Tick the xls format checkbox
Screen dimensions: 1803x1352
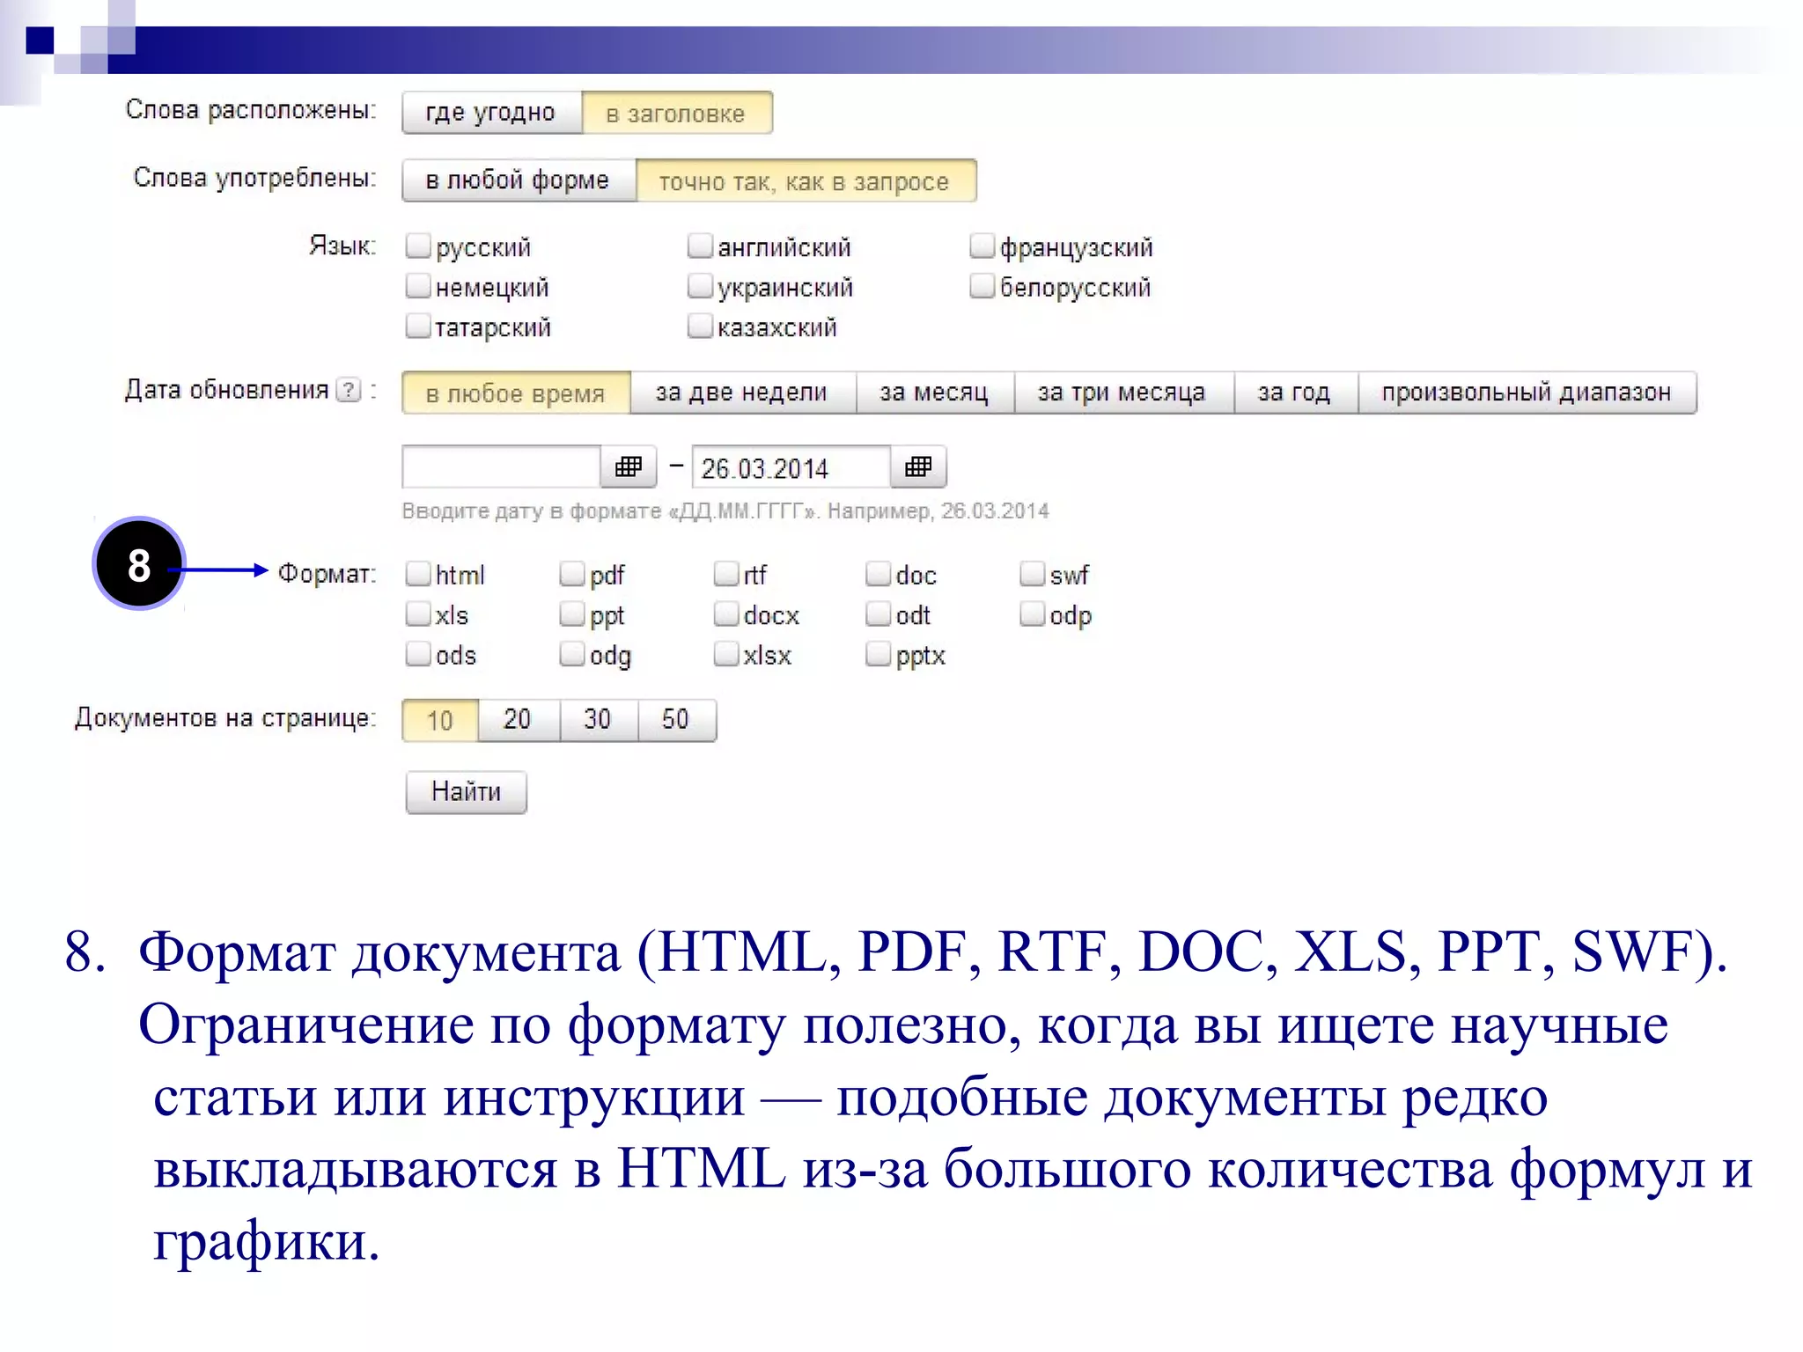tap(418, 614)
